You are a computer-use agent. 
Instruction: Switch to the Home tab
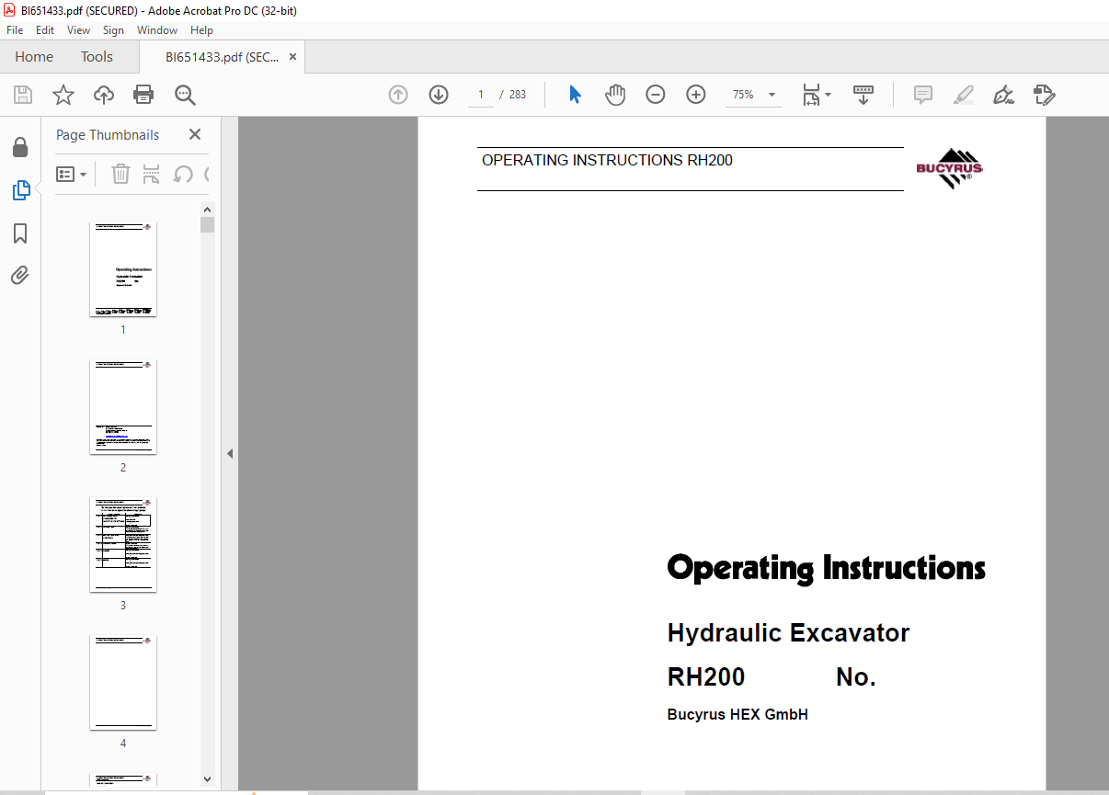34,57
